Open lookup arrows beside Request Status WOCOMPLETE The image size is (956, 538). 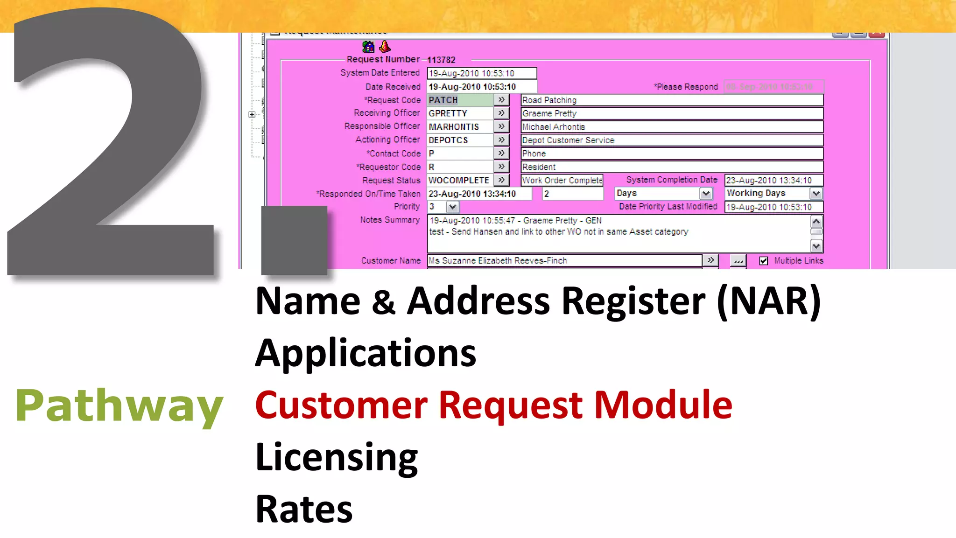[x=501, y=180]
